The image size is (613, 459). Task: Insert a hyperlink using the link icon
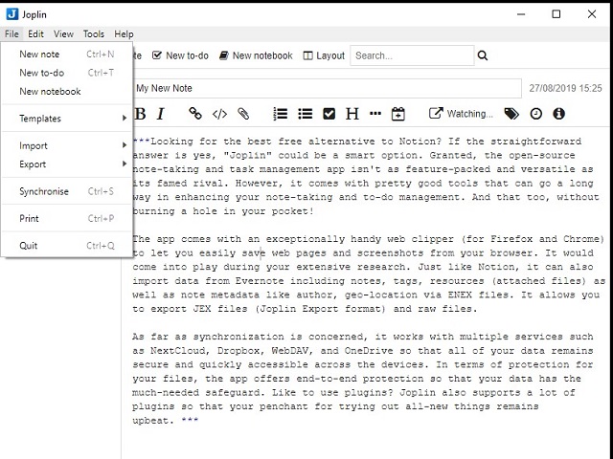pyautogui.click(x=195, y=114)
